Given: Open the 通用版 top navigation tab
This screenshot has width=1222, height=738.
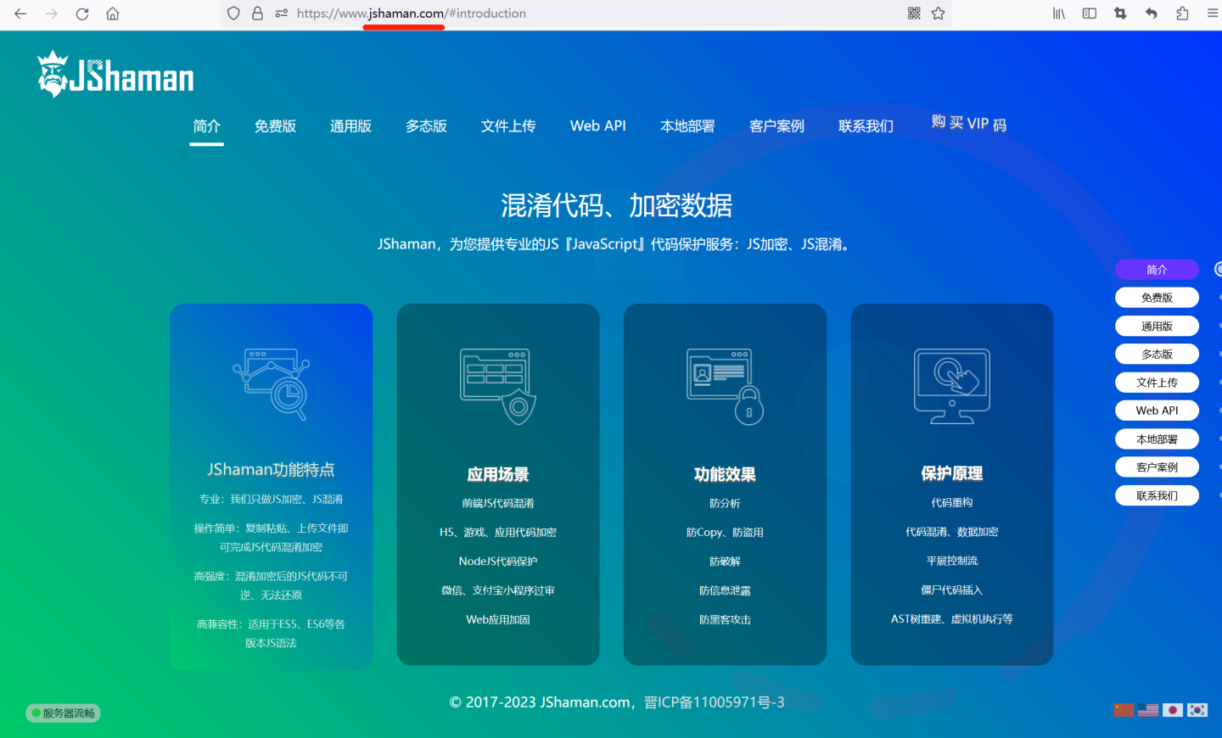Looking at the screenshot, I should tap(350, 126).
